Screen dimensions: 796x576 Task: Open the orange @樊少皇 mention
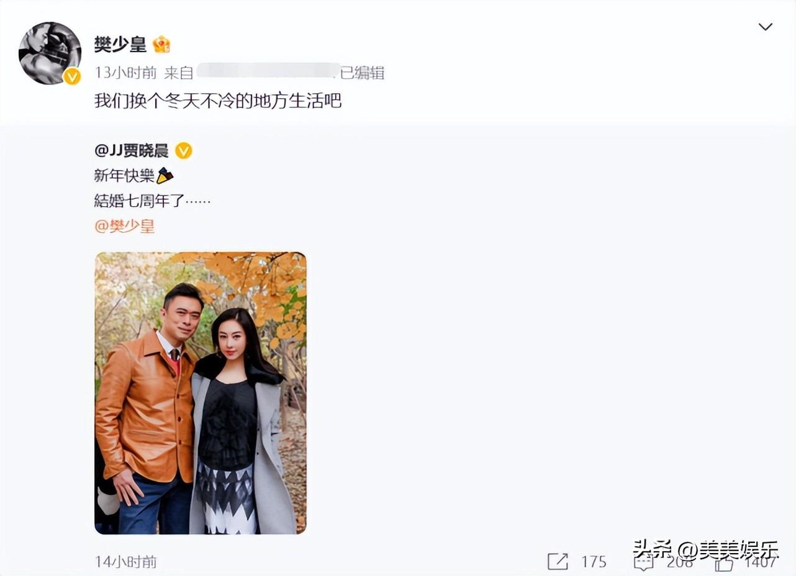click(x=124, y=226)
